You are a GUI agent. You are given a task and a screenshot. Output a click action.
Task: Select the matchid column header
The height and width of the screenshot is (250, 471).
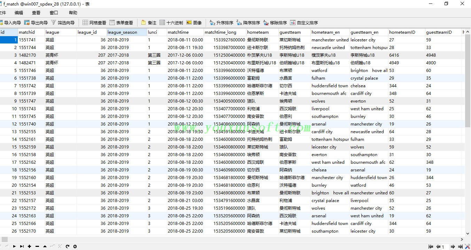click(x=31, y=32)
